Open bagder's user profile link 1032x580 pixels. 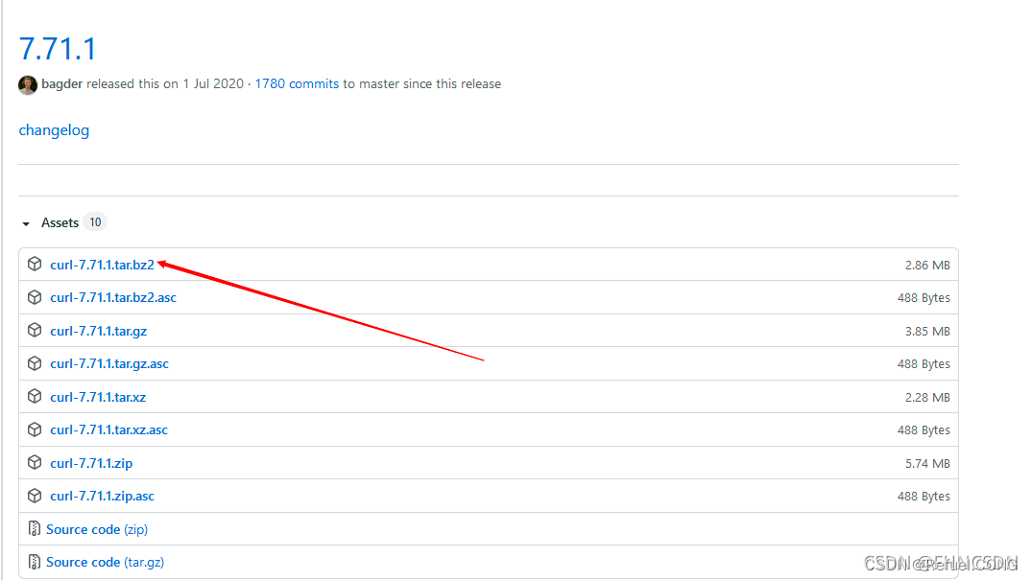click(x=61, y=84)
